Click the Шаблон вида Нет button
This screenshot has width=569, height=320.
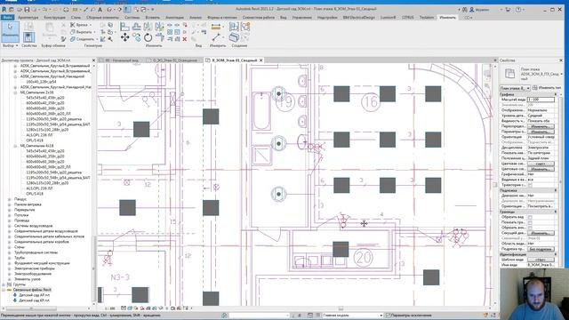541,260
